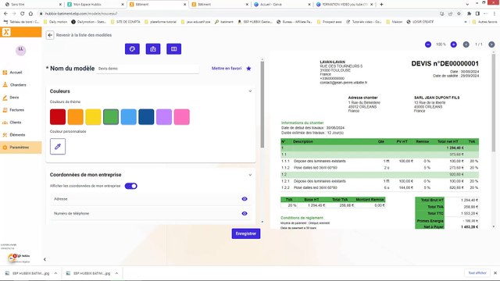Open the color palette settings tab

[132, 49]
